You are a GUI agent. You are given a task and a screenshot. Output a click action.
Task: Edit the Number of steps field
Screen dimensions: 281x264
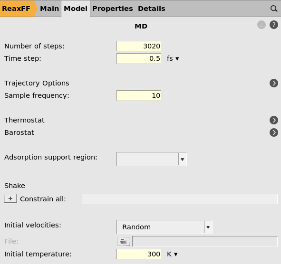[139, 46]
